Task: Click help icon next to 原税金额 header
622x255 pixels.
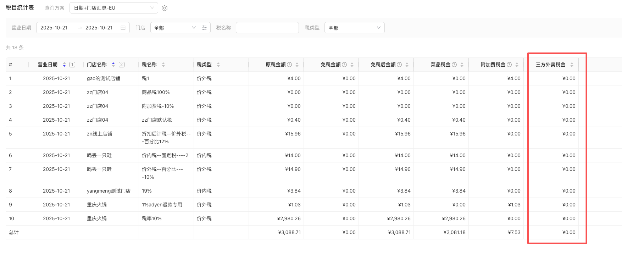Action: pos(289,65)
